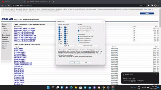Toggle Integrate WinRAR into shell
161x90 pixels.
point(78,37)
